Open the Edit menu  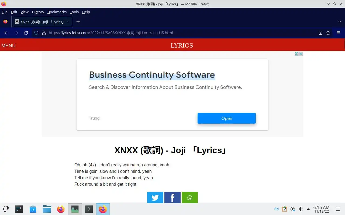(x=14, y=12)
